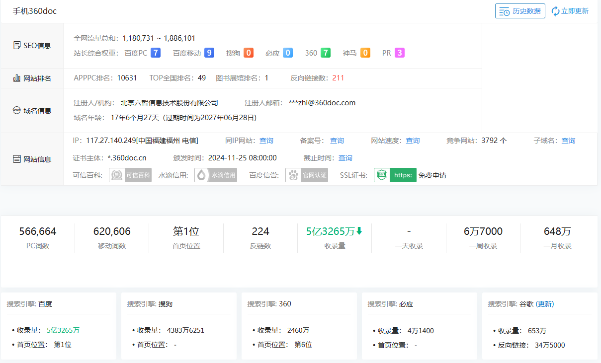601x363 pixels.
Task: Click the 百度PC weight badge 7
Action: click(156, 53)
